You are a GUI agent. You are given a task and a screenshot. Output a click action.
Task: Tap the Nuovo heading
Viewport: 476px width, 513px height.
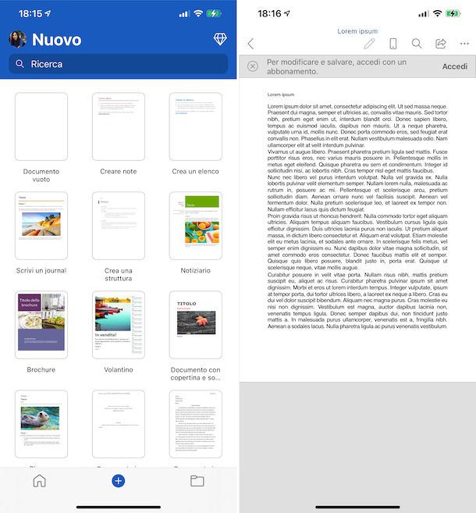(x=56, y=40)
